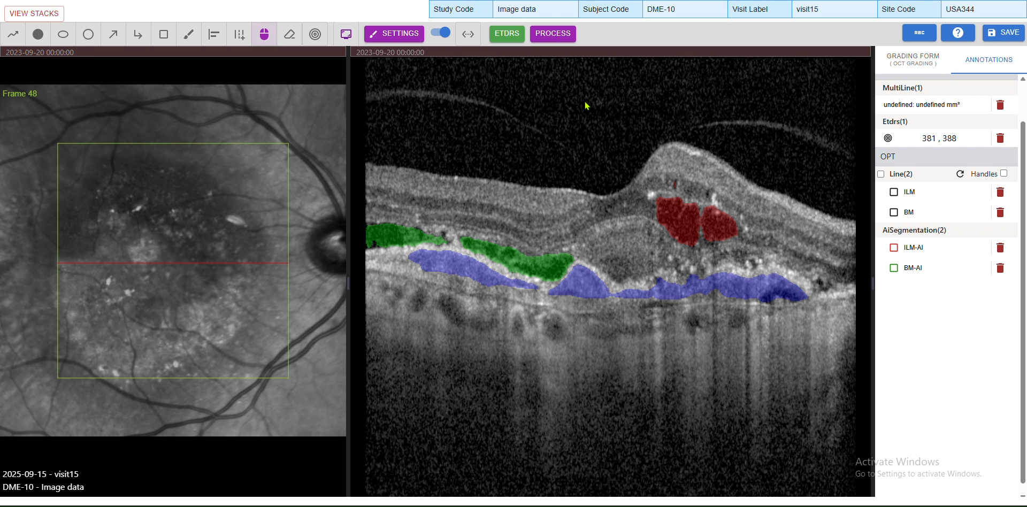Delete the ILM-AI segmentation entry

click(x=1000, y=248)
